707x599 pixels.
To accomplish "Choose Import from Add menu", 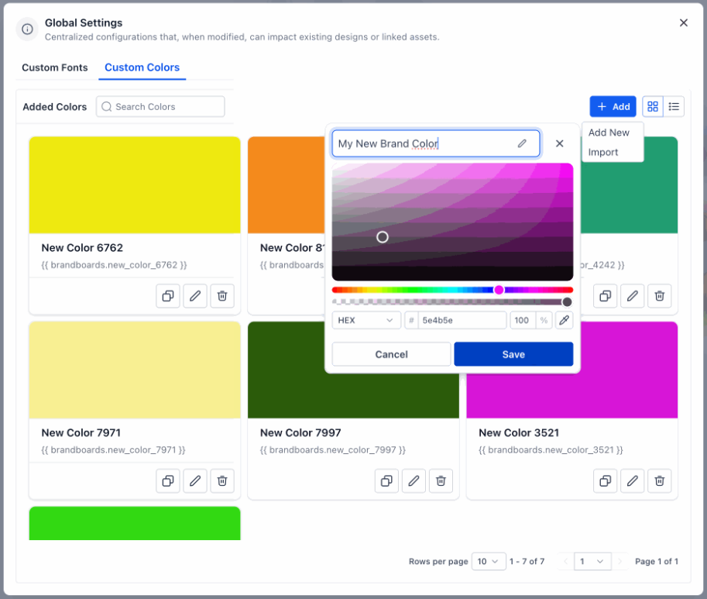I will [x=603, y=152].
